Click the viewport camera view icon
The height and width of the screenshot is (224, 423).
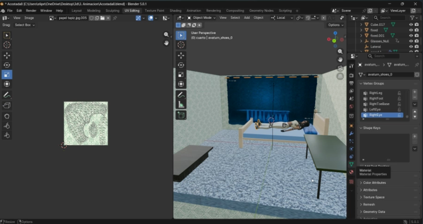[x=340, y=68]
